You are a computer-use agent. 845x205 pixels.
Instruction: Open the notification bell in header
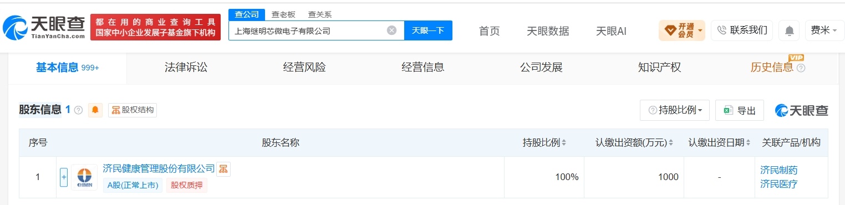point(789,30)
